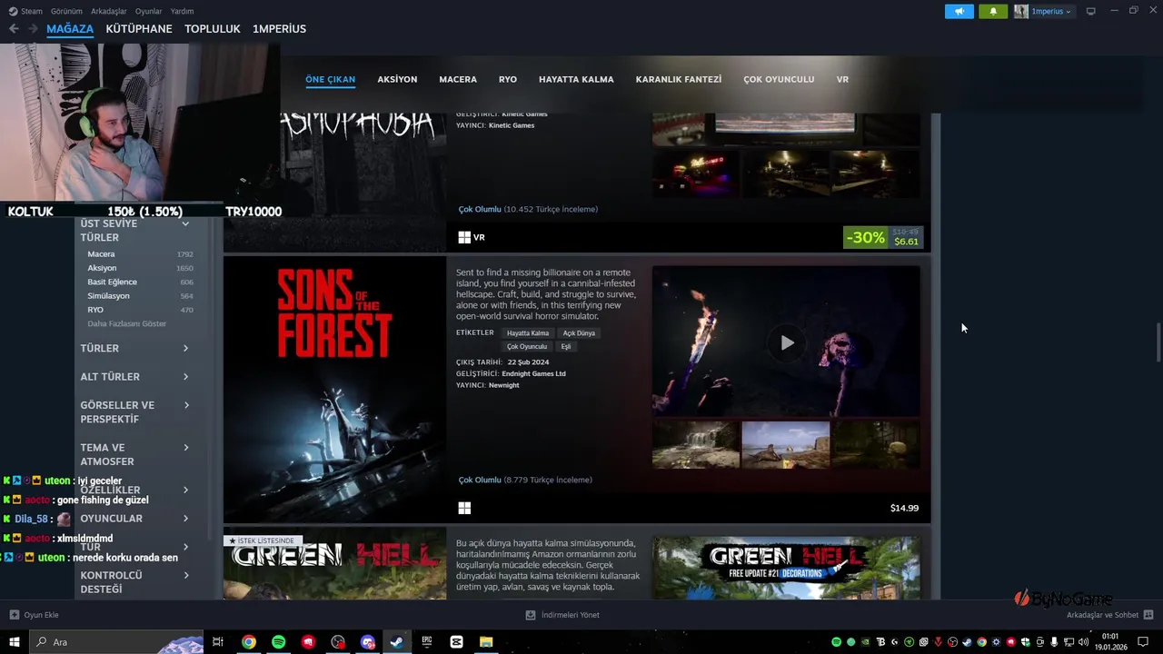The height and width of the screenshot is (654, 1163).
Task: Open Steam announcements megaphone button
Action: [959, 12]
